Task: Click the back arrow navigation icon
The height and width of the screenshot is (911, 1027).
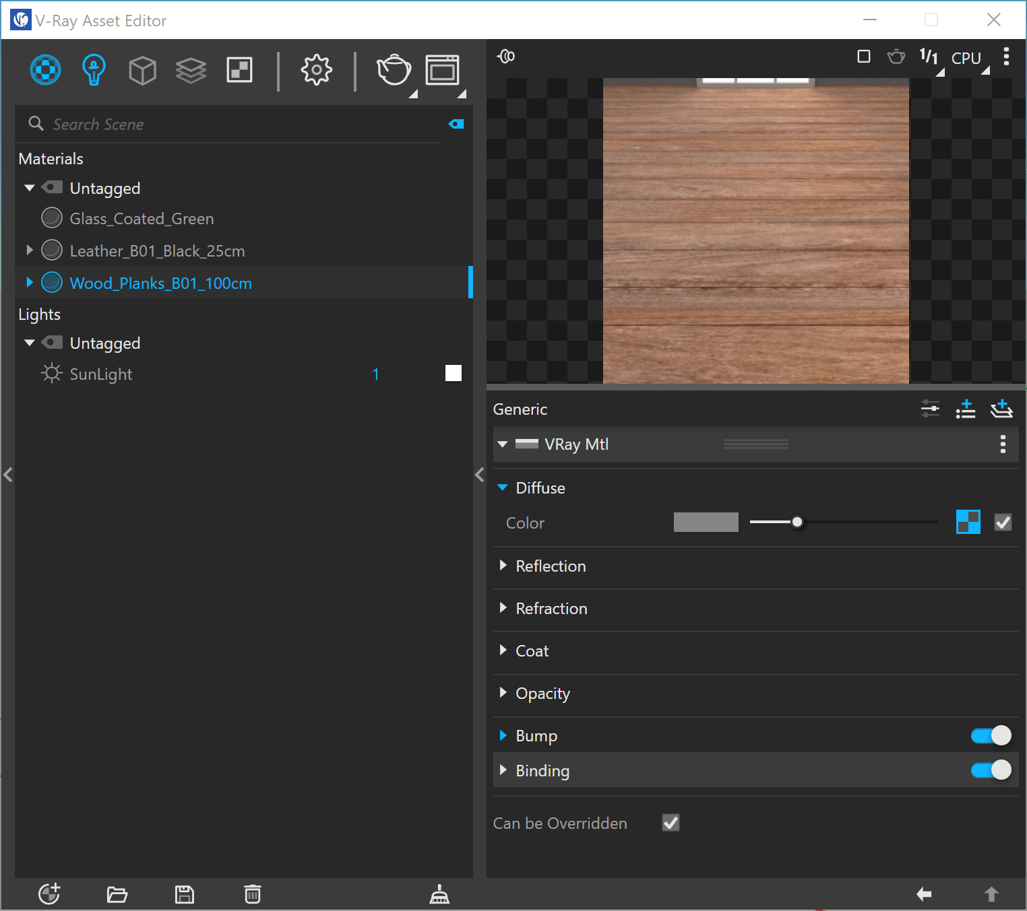Action: 924,894
